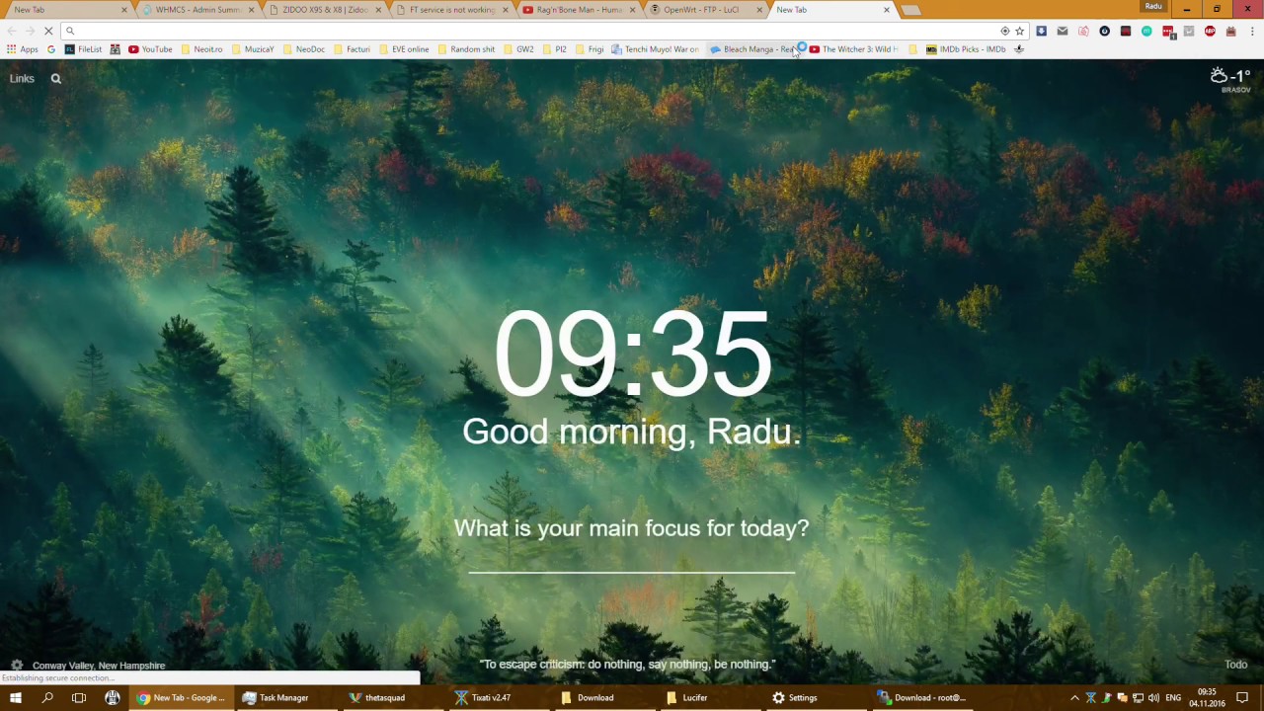The image size is (1264, 711).
Task: Stop loading the page with the X button
Action: pos(48,31)
